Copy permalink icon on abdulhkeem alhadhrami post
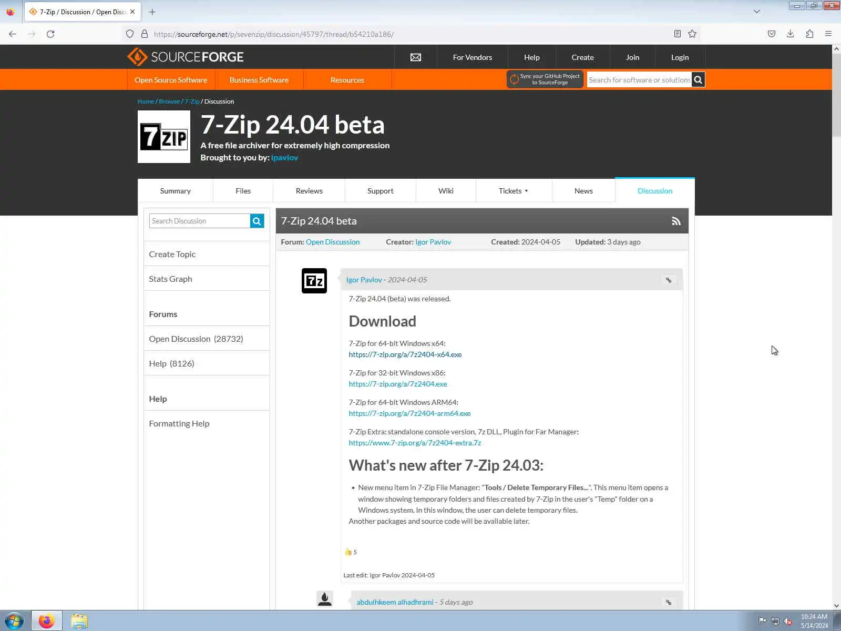 [x=669, y=603]
